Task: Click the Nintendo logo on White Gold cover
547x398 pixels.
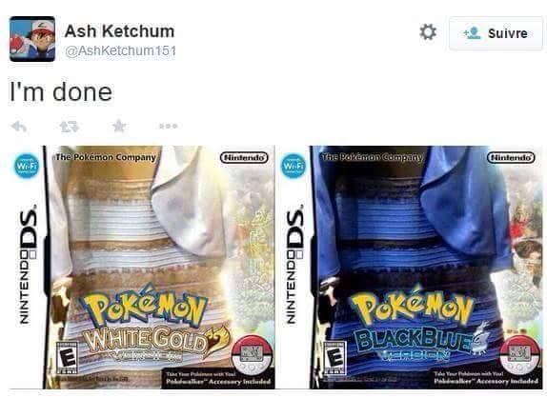Action: point(244,157)
